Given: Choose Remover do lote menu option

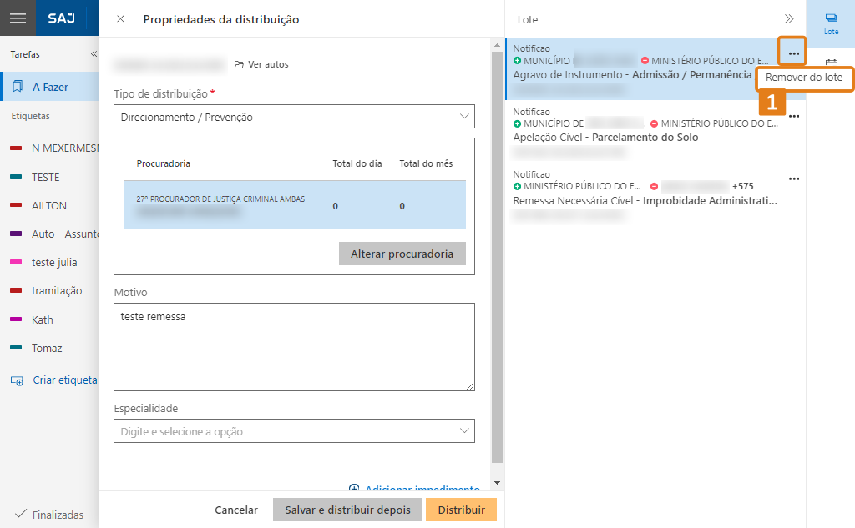Looking at the screenshot, I should point(804,78).
